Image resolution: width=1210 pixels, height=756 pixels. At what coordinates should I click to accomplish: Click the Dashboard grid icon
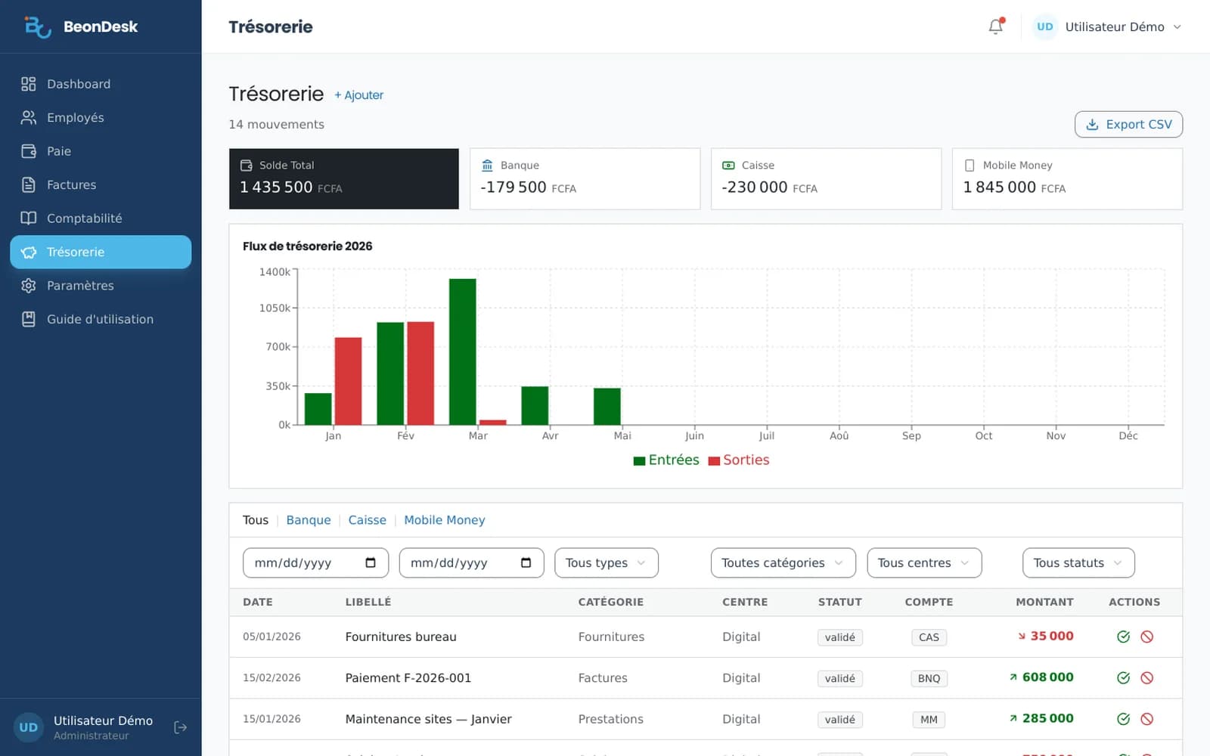pyautogui.click(x=29, y=84)
